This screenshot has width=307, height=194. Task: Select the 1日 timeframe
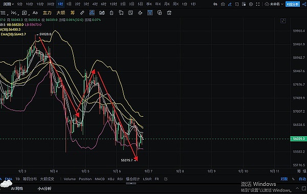tap(69, 4)
